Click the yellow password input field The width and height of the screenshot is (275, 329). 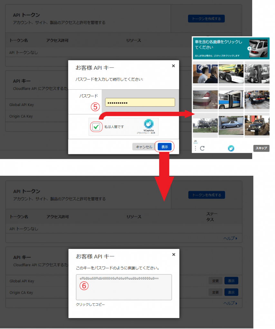click(140, 102)
